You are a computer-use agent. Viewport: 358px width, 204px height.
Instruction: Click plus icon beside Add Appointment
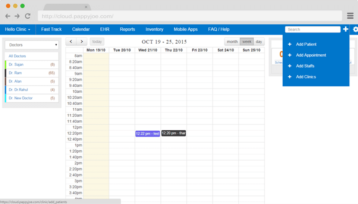tap(289, 55)
